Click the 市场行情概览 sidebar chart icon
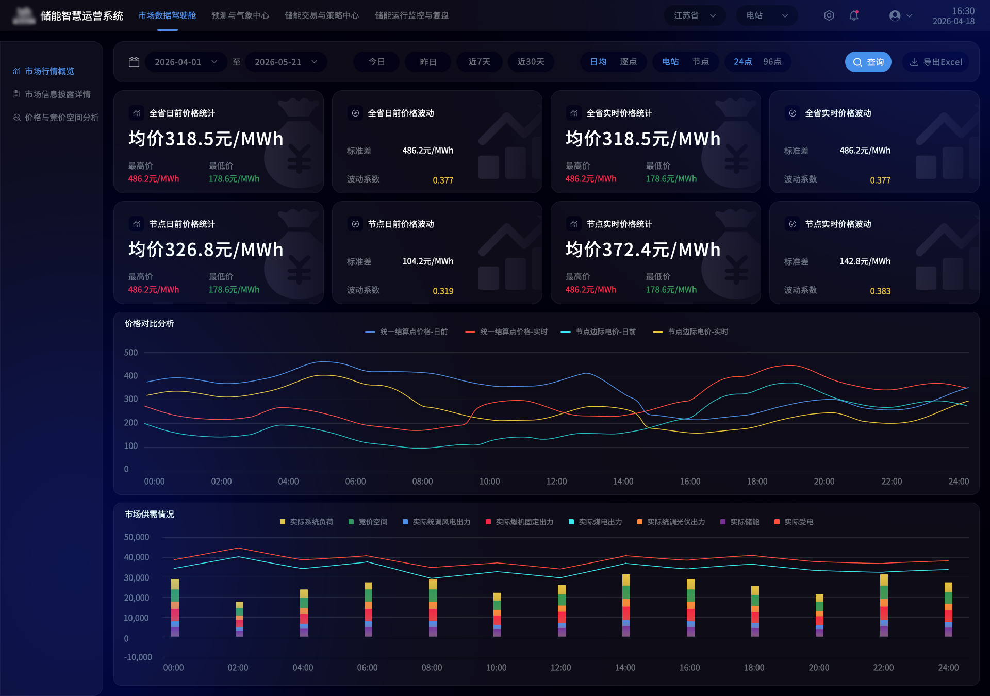The width and height of the screenshot is (990, 696). pyautogui.click(x=16, y=71)
